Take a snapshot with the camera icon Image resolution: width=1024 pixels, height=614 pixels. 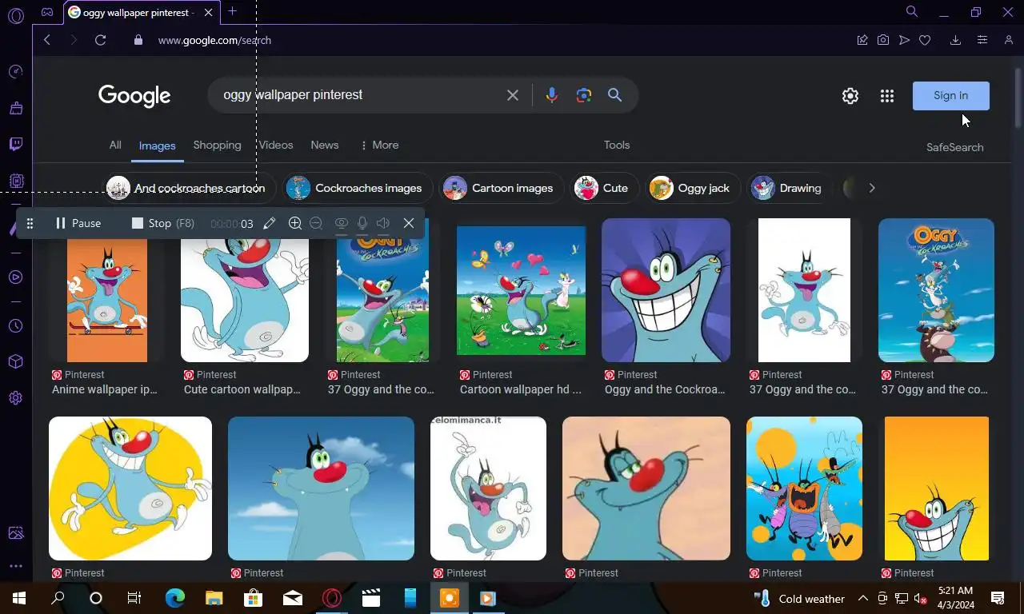(883, 40)
